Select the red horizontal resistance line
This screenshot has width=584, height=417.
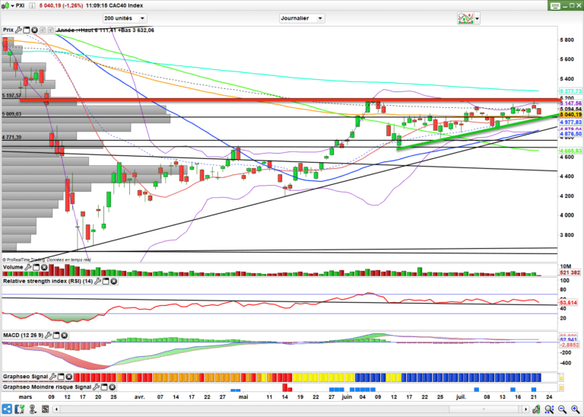(x=304, y=100)
